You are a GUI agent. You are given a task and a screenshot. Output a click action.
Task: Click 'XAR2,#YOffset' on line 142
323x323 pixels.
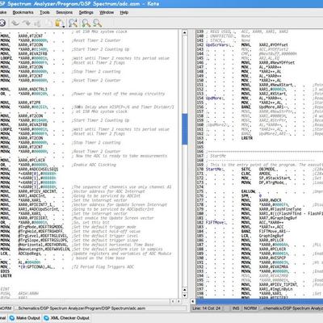coord(274,45)
